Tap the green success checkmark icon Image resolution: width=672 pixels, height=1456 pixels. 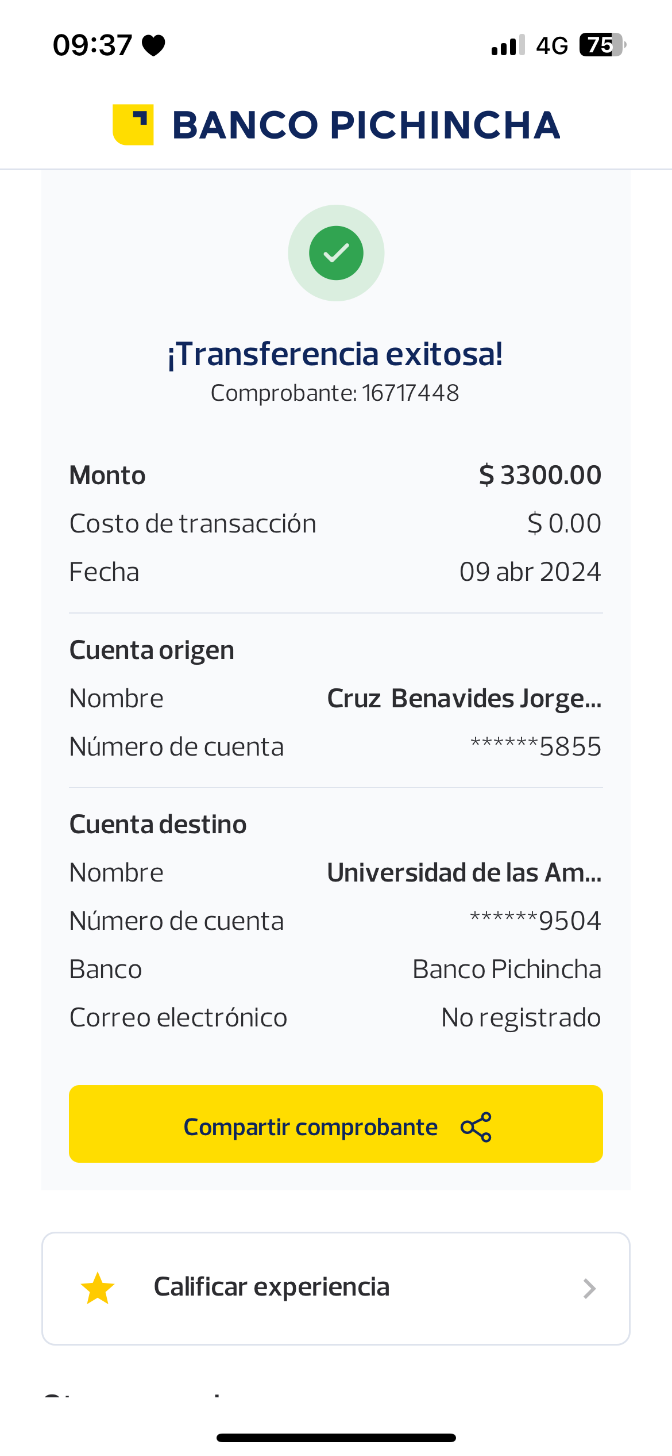pyautogui.click(x=336, y=253)
